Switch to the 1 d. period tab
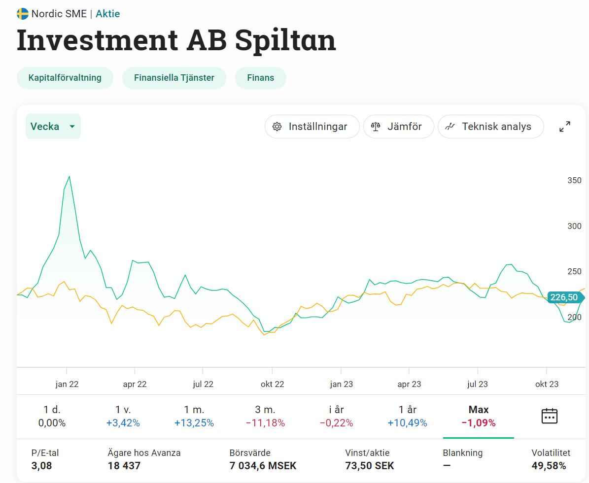589x483 pixels. click(x=52, y=416)
